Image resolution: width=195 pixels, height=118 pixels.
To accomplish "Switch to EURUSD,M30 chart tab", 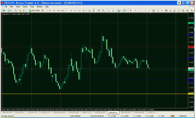I will tap(139, 112).
